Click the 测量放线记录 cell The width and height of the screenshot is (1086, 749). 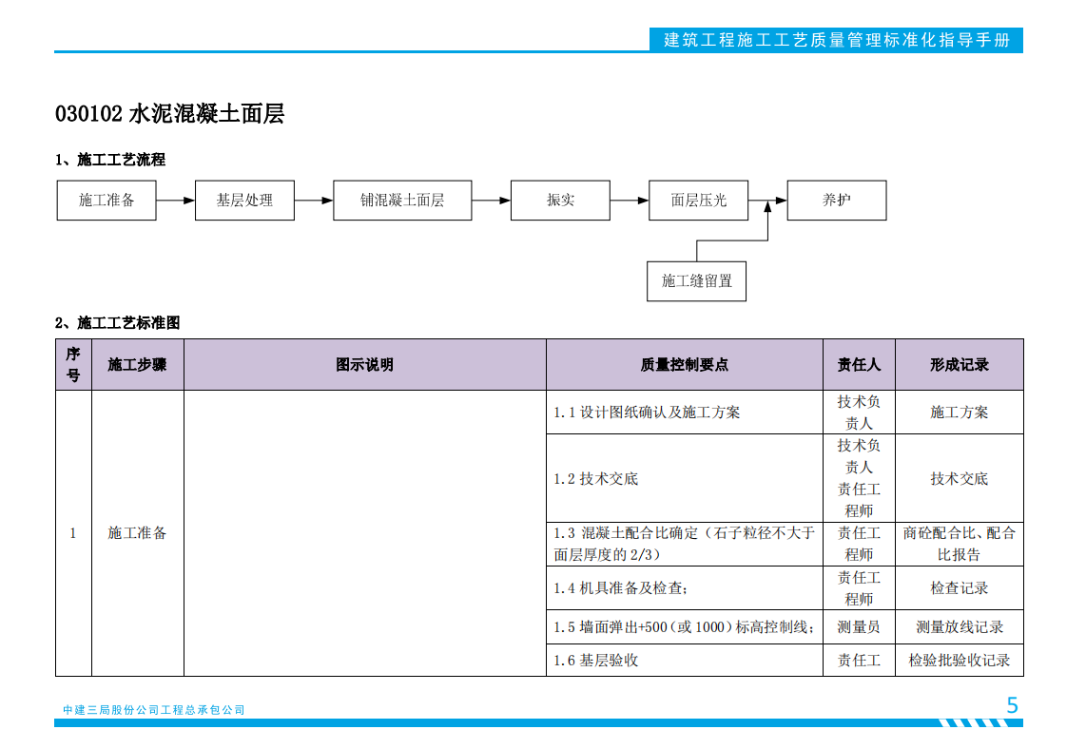(x=959, y=626)
